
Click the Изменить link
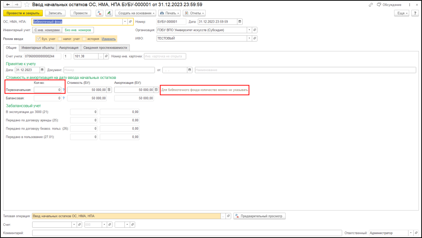click(109, 39)
